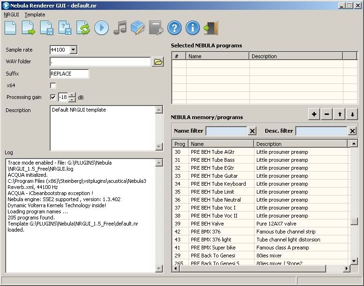Screen dimensions: 364x286
Task: Reload template with green refresh arrows icon
Action: coord(83,28)
